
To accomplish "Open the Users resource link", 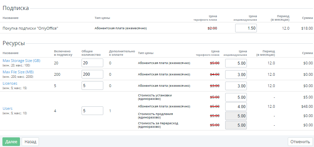I will tap(8, 108).
